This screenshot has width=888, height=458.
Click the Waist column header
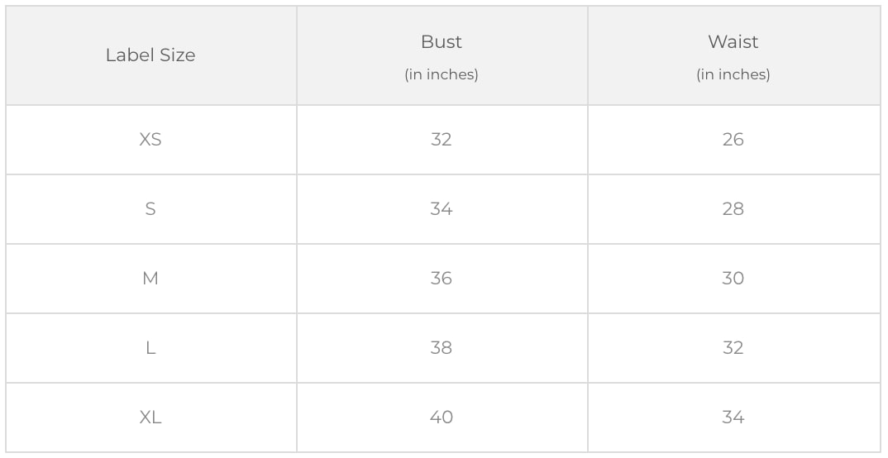[733, 42]
